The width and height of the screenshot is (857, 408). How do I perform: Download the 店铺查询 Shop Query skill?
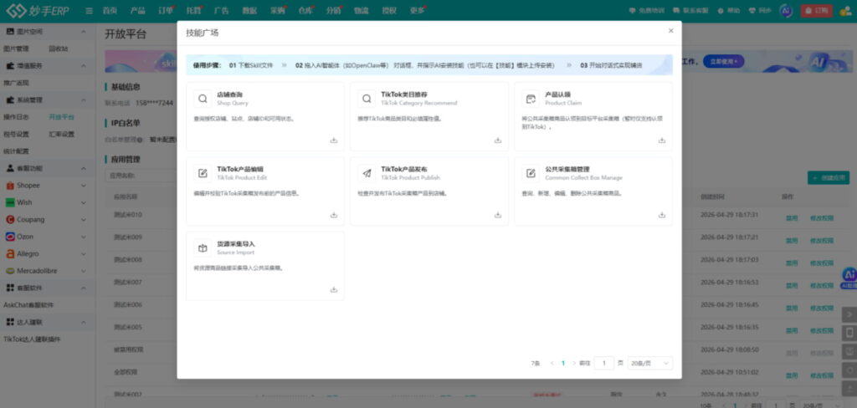333,140
